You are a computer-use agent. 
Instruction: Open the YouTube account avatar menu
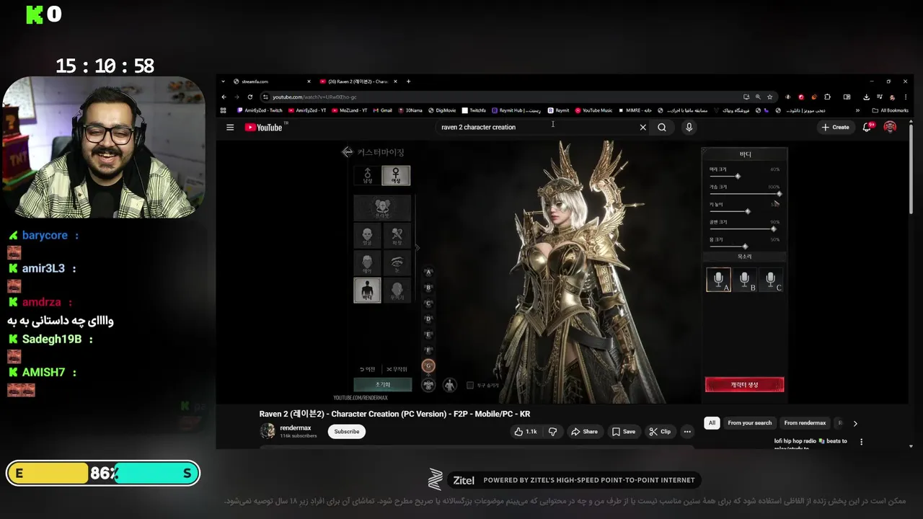[x=890, y=127]
